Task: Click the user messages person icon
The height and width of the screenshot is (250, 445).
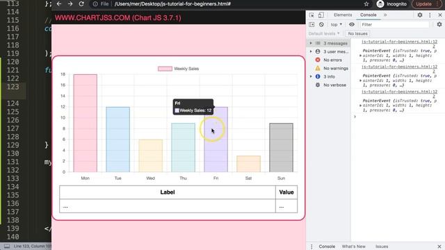Action: click(318, 51)
